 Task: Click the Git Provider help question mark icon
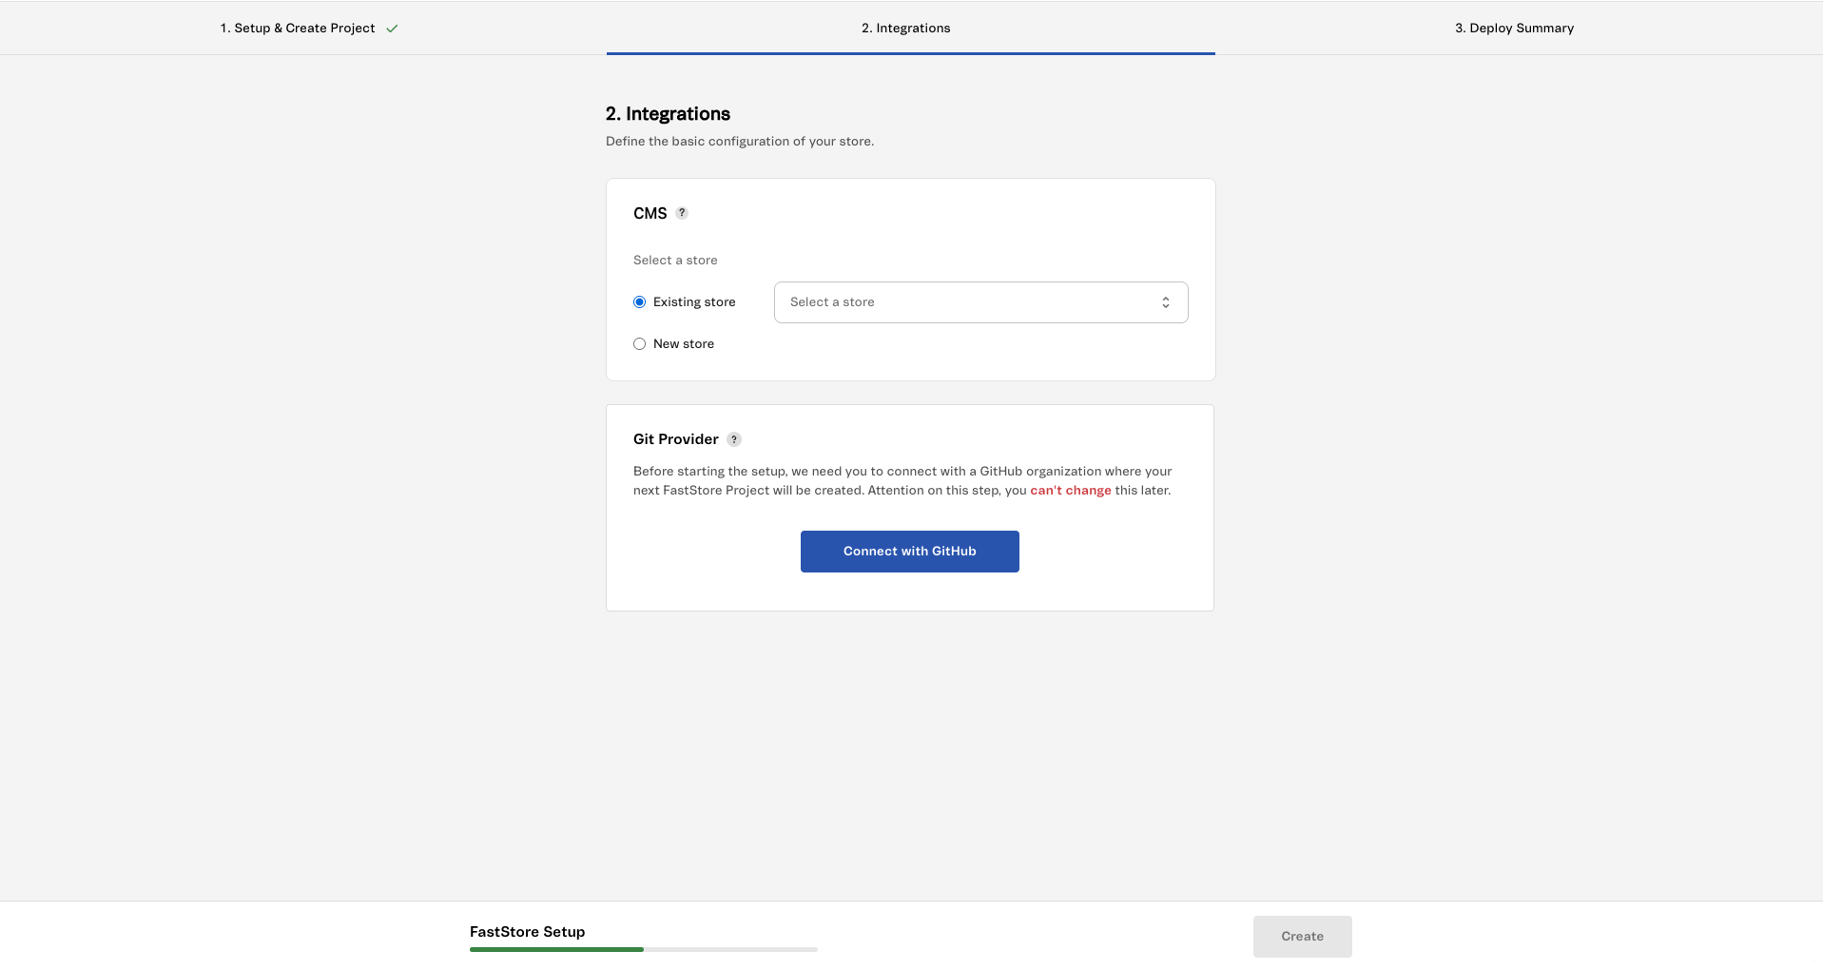(x=734, y=439)
